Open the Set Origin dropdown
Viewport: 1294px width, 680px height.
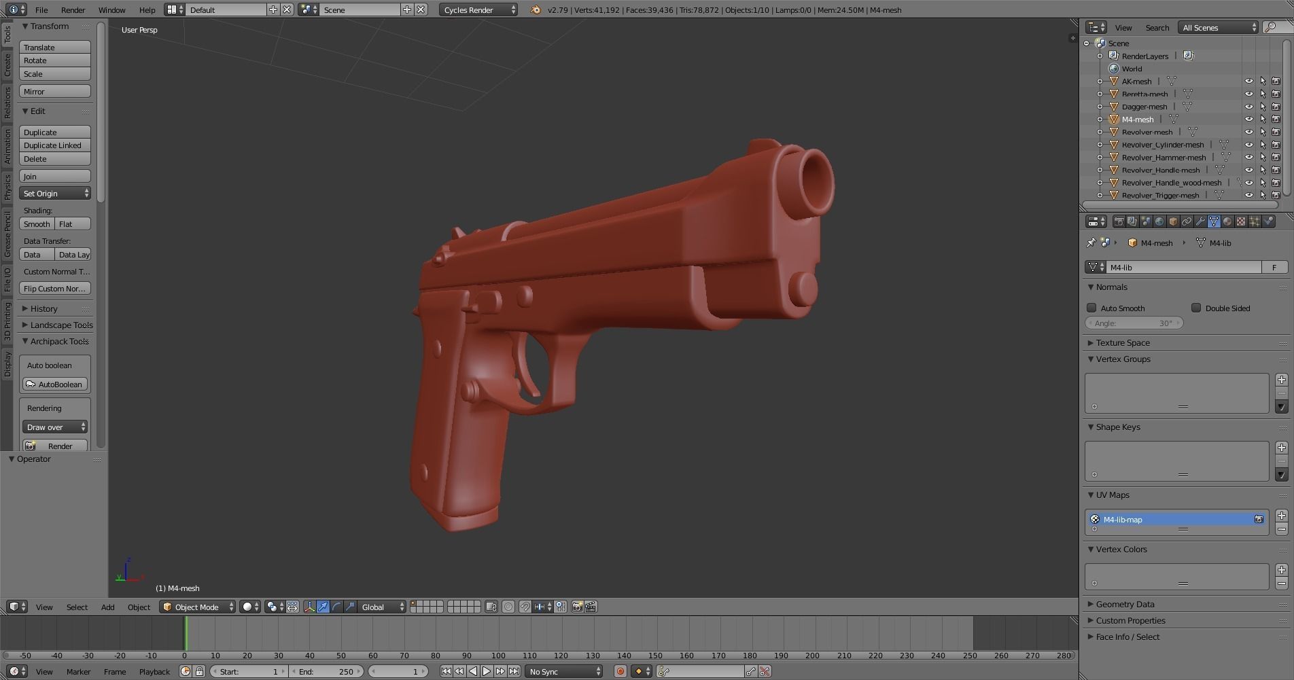tap(55, 194)
